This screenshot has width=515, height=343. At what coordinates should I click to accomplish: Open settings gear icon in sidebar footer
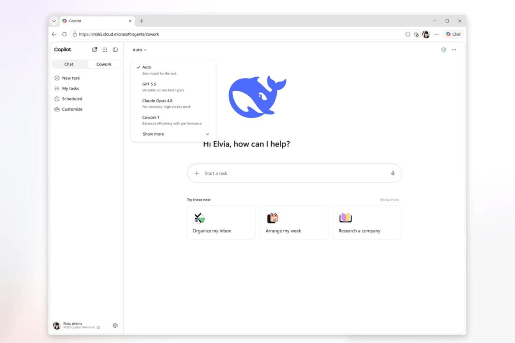click(115, 325)
